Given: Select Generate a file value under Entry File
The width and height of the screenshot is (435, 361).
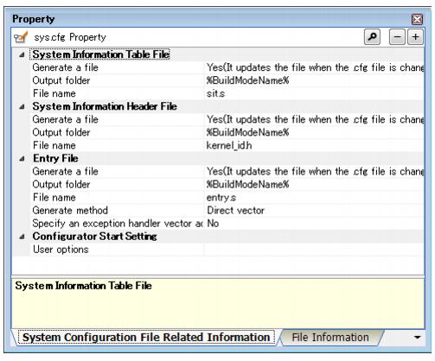Looking at the screenshot, I should click(314, 172).
